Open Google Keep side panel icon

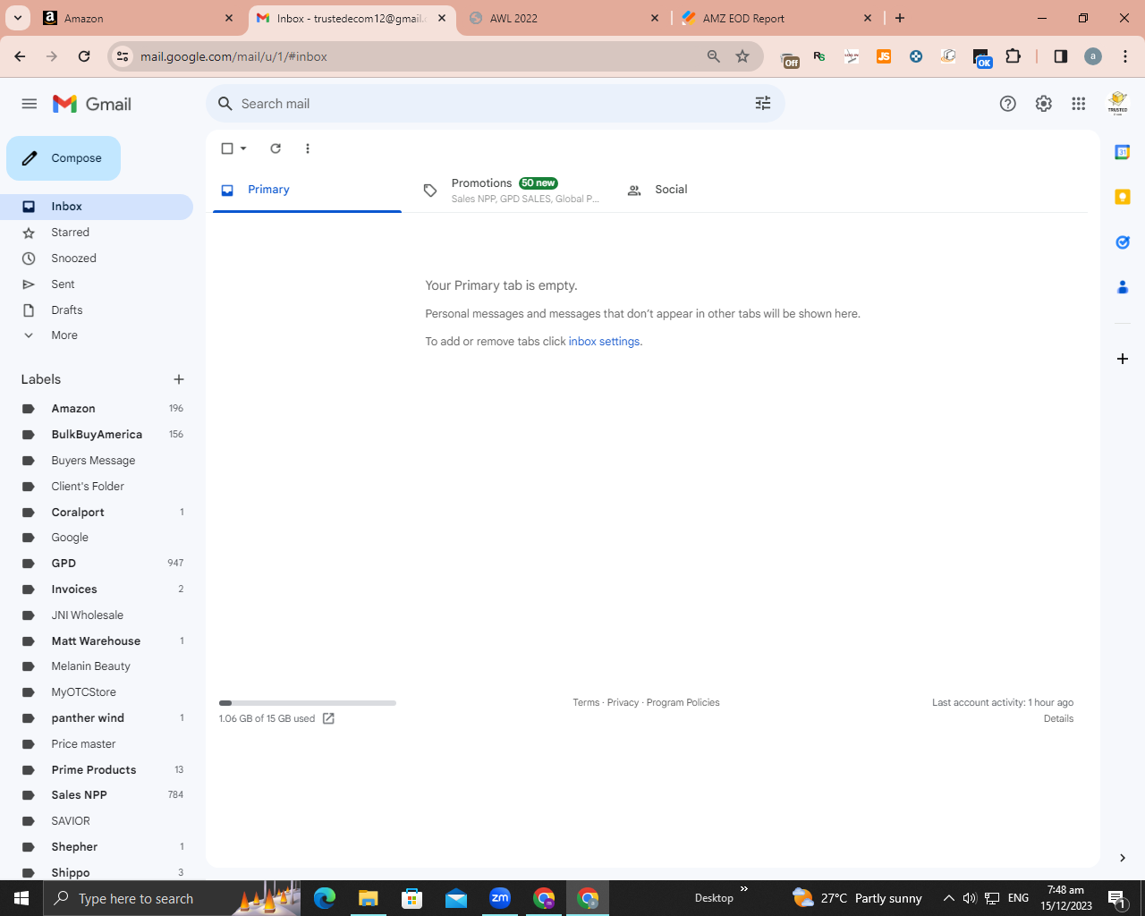1123,197
